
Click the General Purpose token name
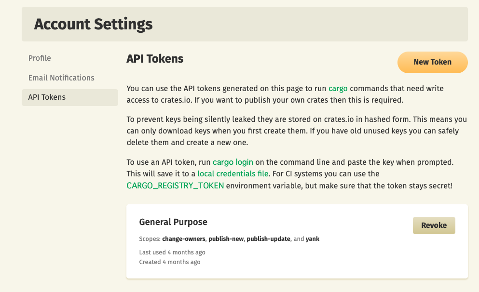click(x=173, y=222)
